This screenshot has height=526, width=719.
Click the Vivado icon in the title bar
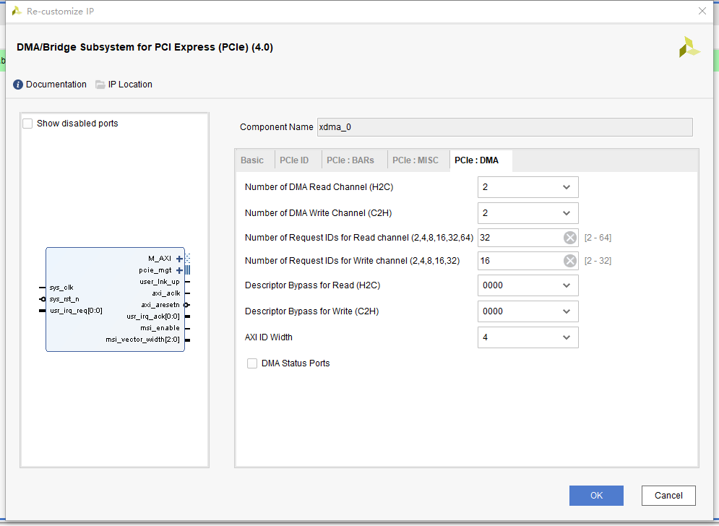coord(17,11)
